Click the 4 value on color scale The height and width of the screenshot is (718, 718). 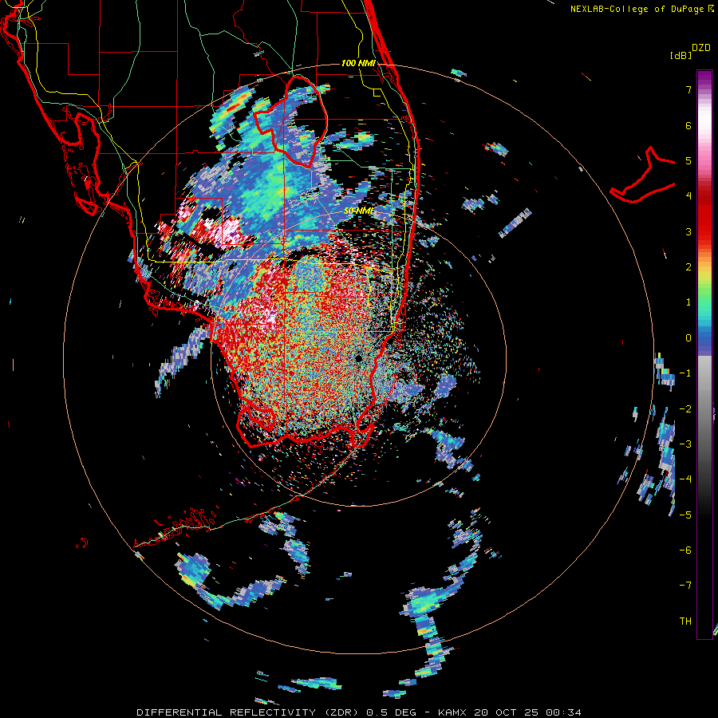[x=688, y=196]
